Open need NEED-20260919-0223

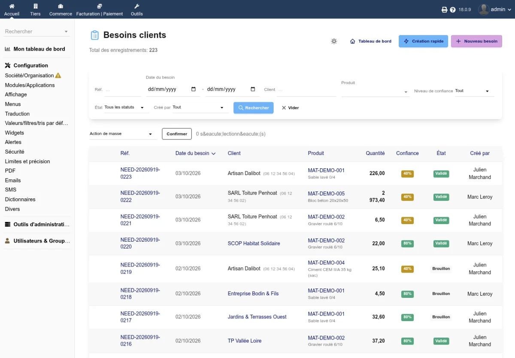click(140, 173)
